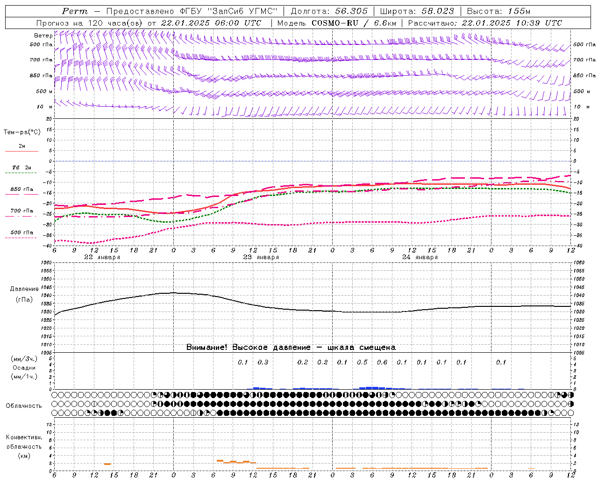Click the date label "22 января"

point(102,257)
